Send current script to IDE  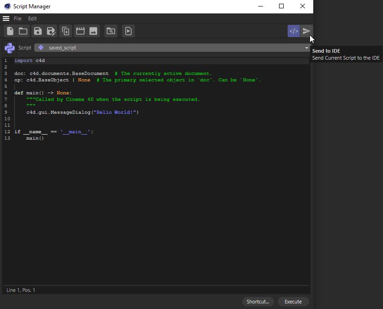pos(306,31)
